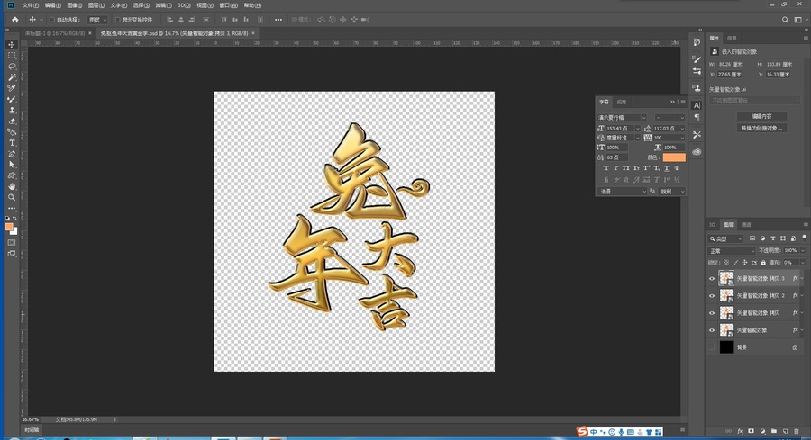This screenshot has width=811, height=440.
Task: Click the font size field showing 153.43 点
Action: coord(619,129)
